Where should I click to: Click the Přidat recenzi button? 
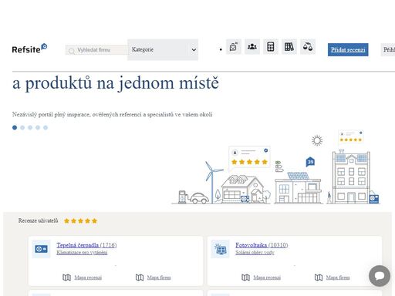(348, 49)
